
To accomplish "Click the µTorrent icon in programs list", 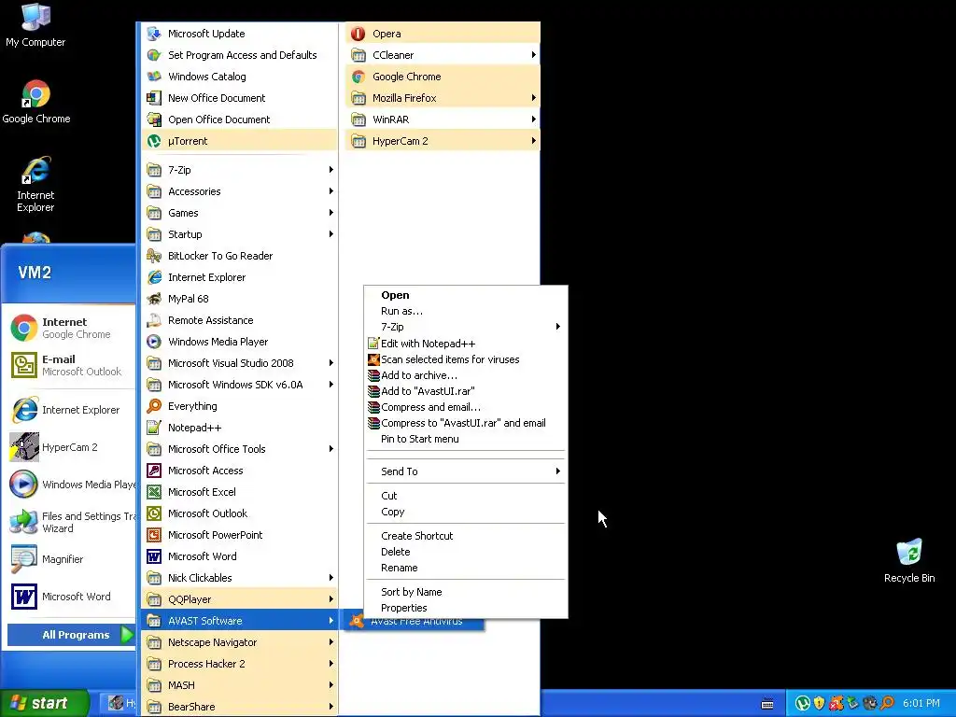I will (154, 141).
